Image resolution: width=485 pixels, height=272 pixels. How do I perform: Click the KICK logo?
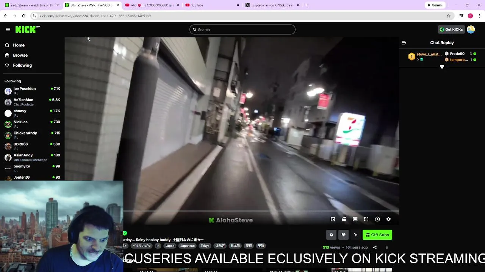[28, 29]
